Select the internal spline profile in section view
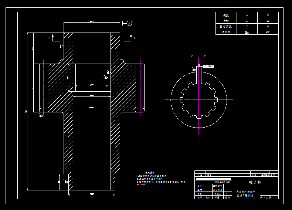The height and width of the screenshot is (210, 292). pyautogui.click(x=199, y=100)
